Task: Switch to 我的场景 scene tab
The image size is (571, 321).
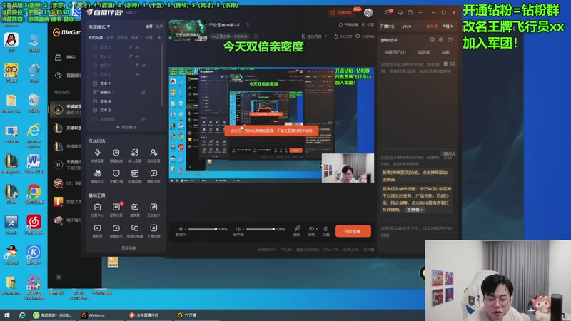Action: [96, 38]
